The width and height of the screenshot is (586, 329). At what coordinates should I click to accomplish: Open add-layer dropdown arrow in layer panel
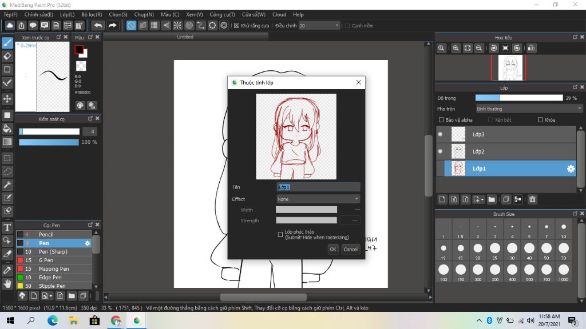(x=482, y=199)
